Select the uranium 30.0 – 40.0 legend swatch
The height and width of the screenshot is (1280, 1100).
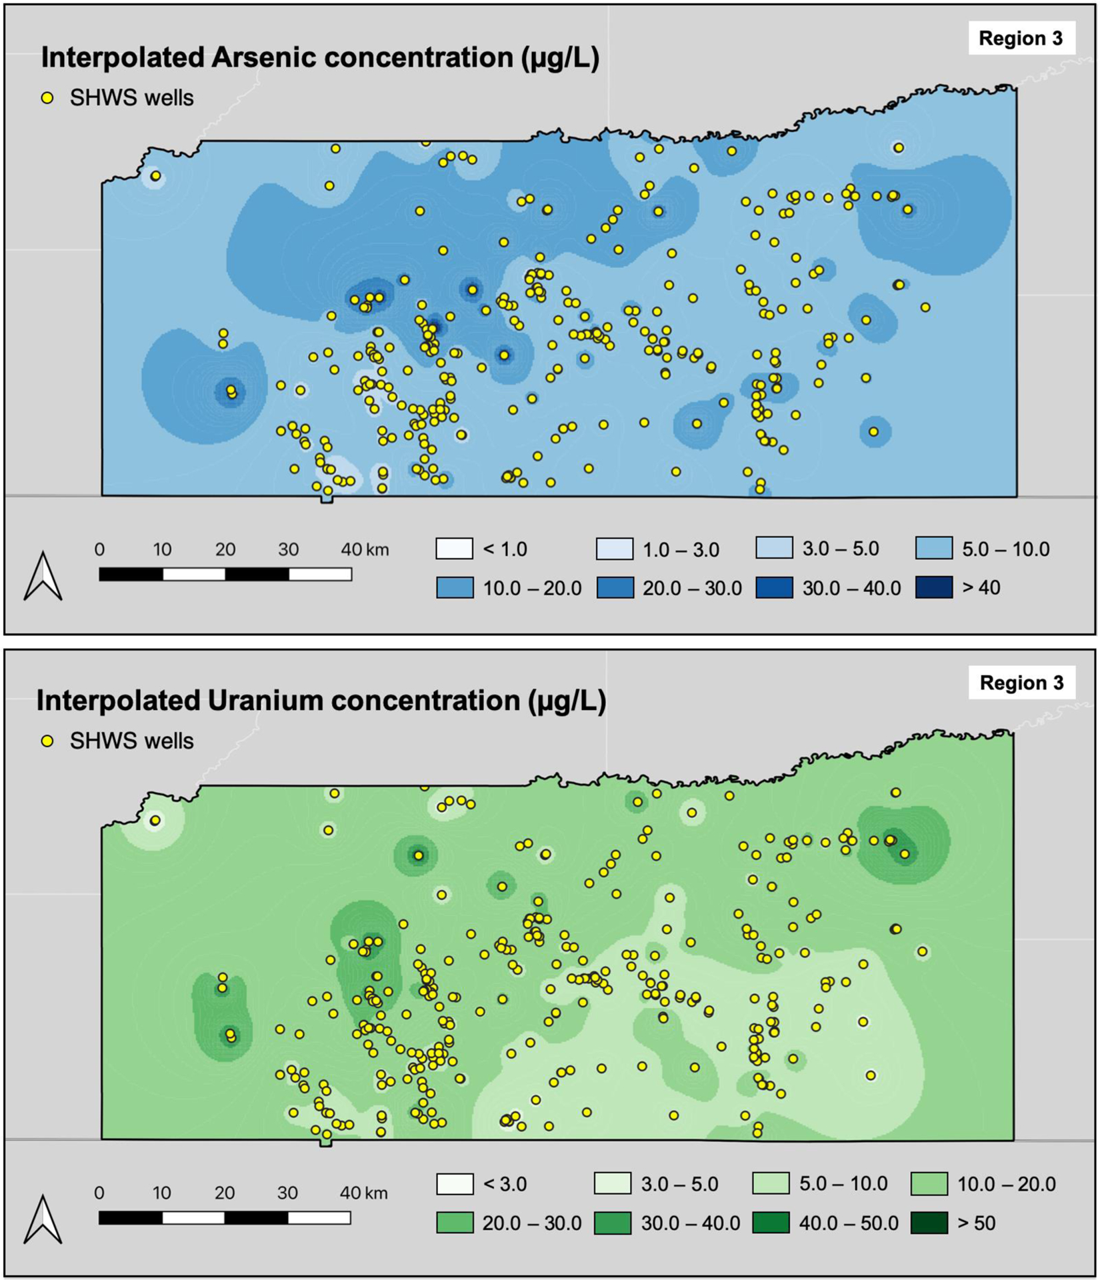(613, 1223)
